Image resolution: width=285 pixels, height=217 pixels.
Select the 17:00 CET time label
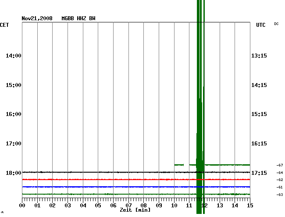14,144
